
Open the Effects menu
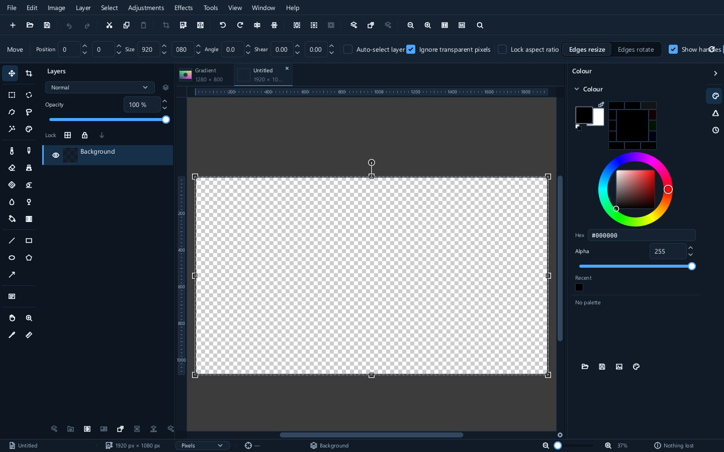pyautogui.click(x=184, y=8)
